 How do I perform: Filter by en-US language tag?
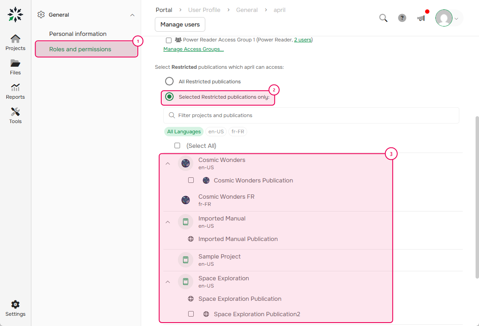pos(216,132)
